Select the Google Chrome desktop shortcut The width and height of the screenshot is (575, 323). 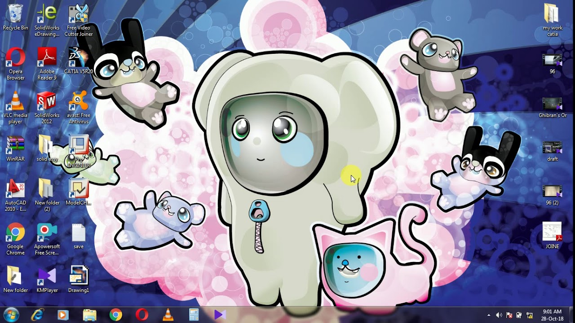(15, 239)
